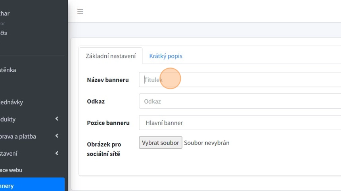Go to Objednávky in the sidebar
This screenshot has width=341, height=191.
coord(12,102)
